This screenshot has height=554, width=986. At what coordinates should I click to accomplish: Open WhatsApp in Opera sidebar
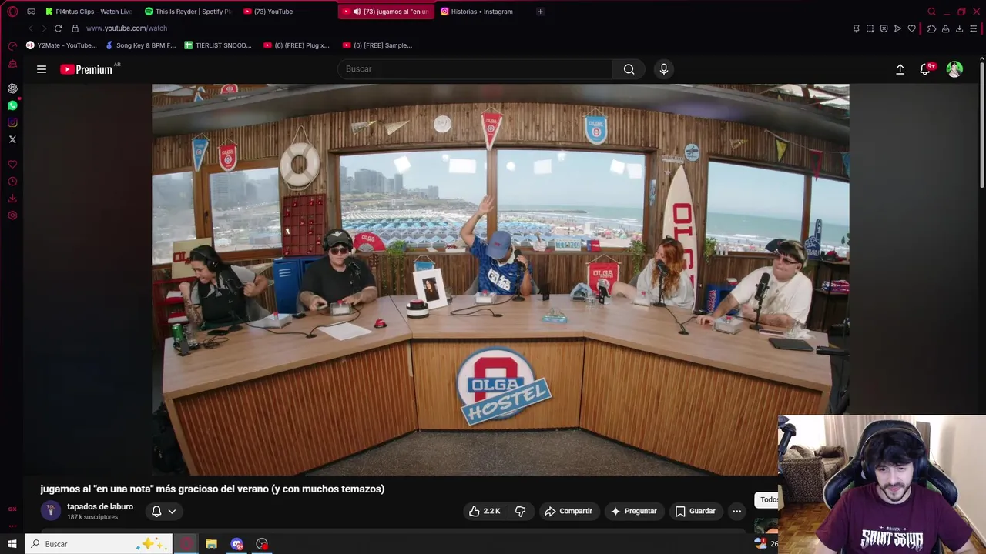[x=12, y=105]
